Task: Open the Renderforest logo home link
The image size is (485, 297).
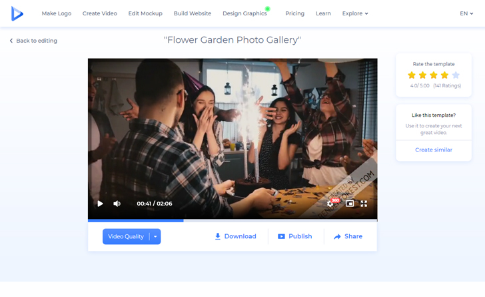Action: pyautogui.click(x=17, y=13)
